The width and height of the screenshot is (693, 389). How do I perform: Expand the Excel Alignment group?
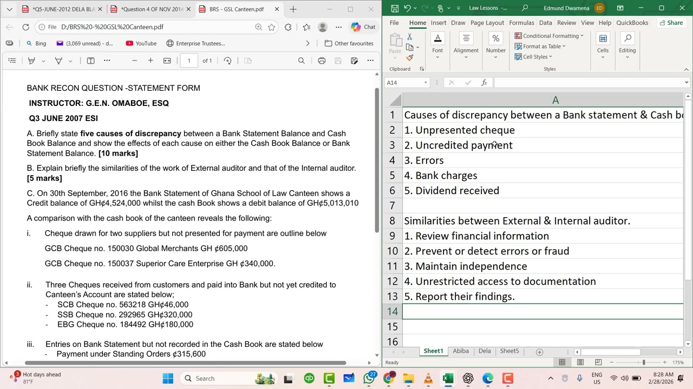[466, 46]
